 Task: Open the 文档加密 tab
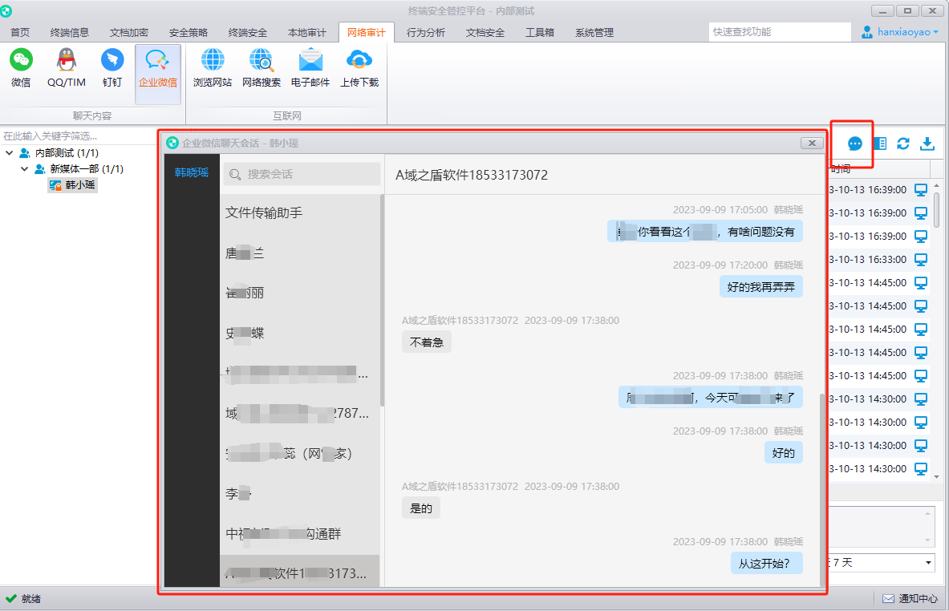click(x=129, y=33)
